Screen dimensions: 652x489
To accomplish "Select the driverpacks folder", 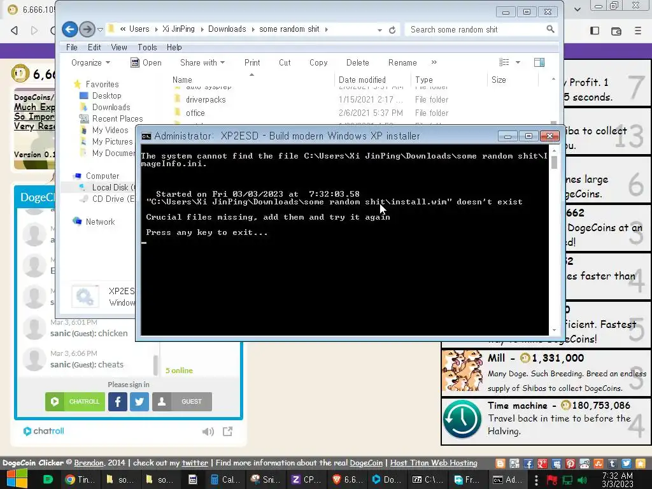I will 206,100.
